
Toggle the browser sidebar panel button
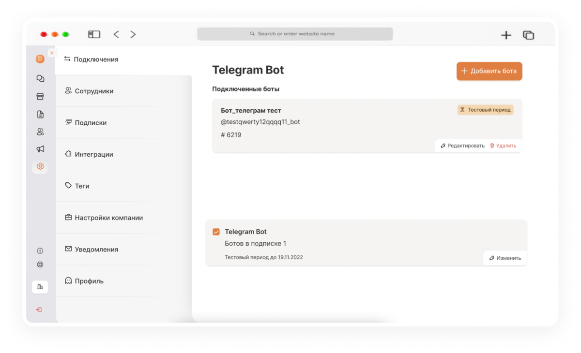94,34
